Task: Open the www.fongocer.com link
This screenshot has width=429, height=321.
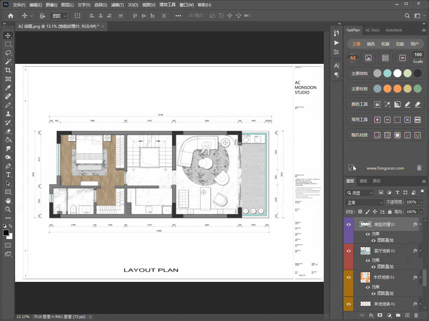Action: 385,168
